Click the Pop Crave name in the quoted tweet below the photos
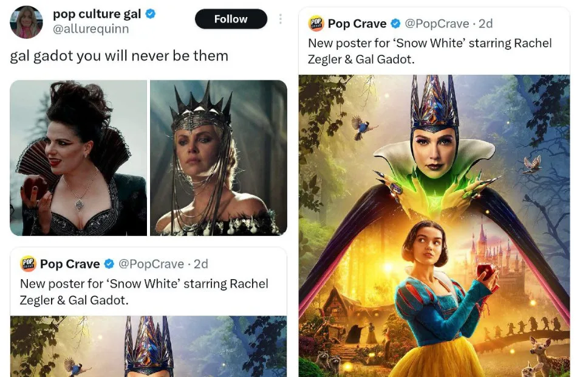 coord(70,264)
